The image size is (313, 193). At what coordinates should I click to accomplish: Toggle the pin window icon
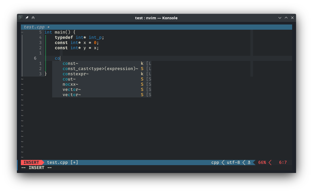(x=27, y=18)
